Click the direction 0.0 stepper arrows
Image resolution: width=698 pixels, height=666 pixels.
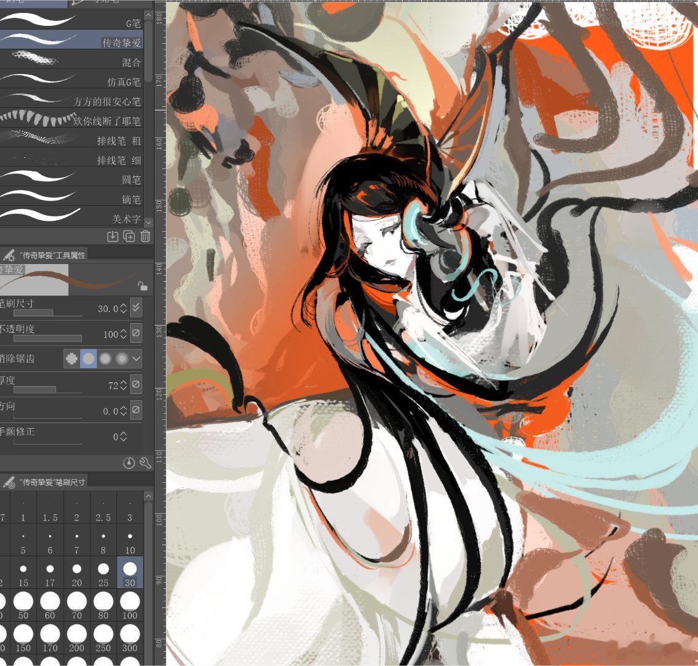pyautogui.click(x=123, y=411)
